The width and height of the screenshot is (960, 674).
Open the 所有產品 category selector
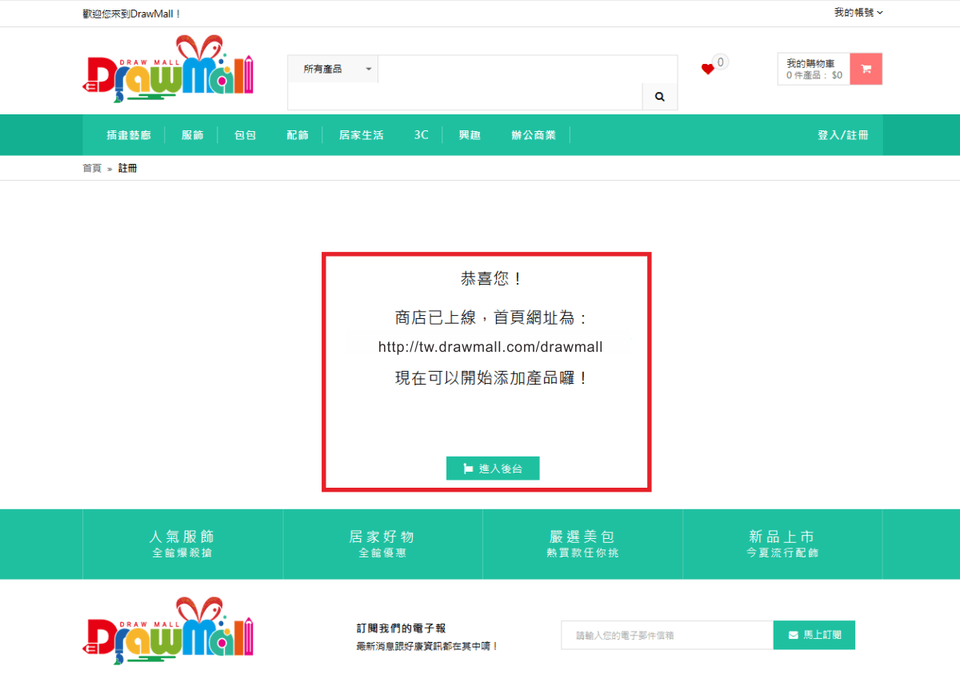point(332,69)
